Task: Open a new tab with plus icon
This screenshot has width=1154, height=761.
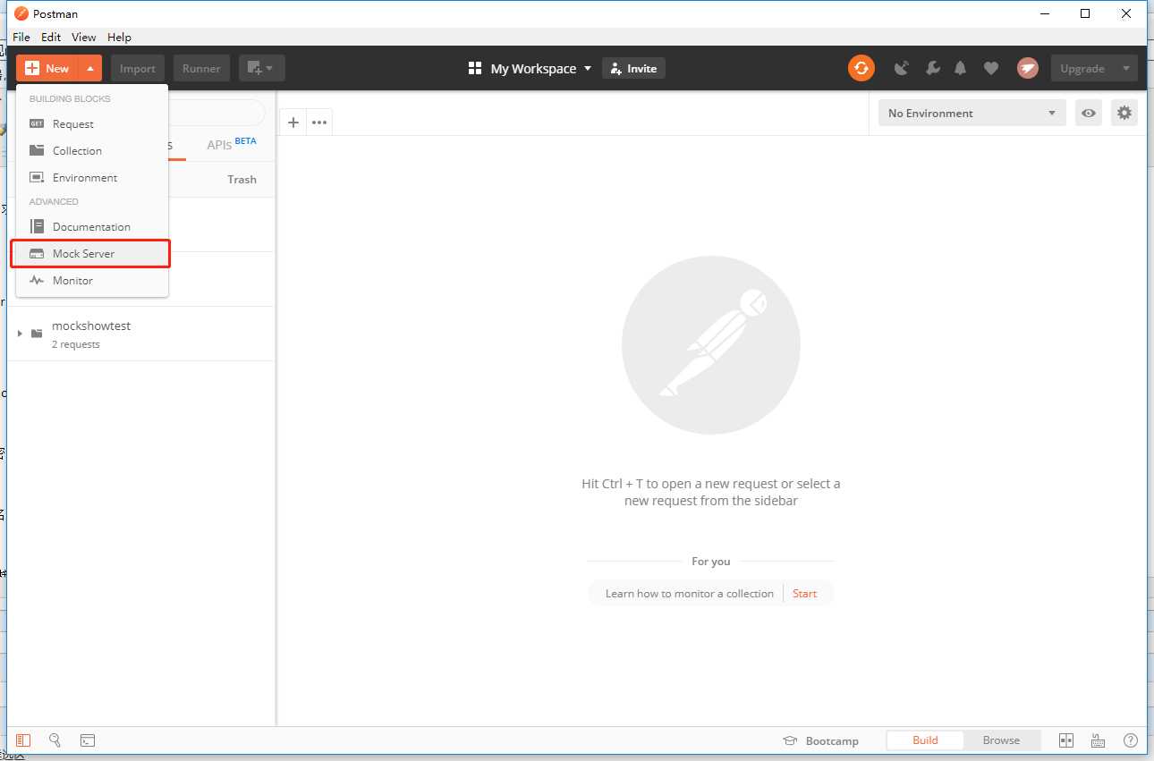Action: tap(293, 123)
